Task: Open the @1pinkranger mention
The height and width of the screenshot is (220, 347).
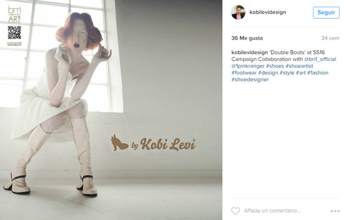Action: click(248, 66)
